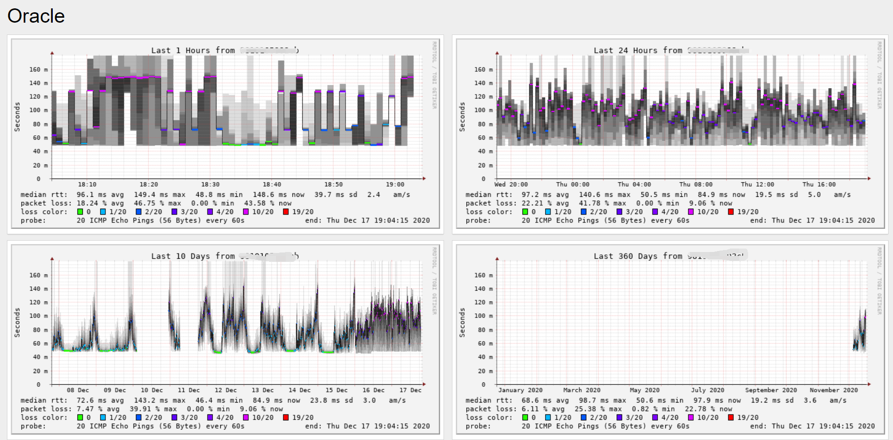This screenshot has height=440, width=893.
Task: Click the probe description in Last 10 Days panel
Action: (161, 426)
